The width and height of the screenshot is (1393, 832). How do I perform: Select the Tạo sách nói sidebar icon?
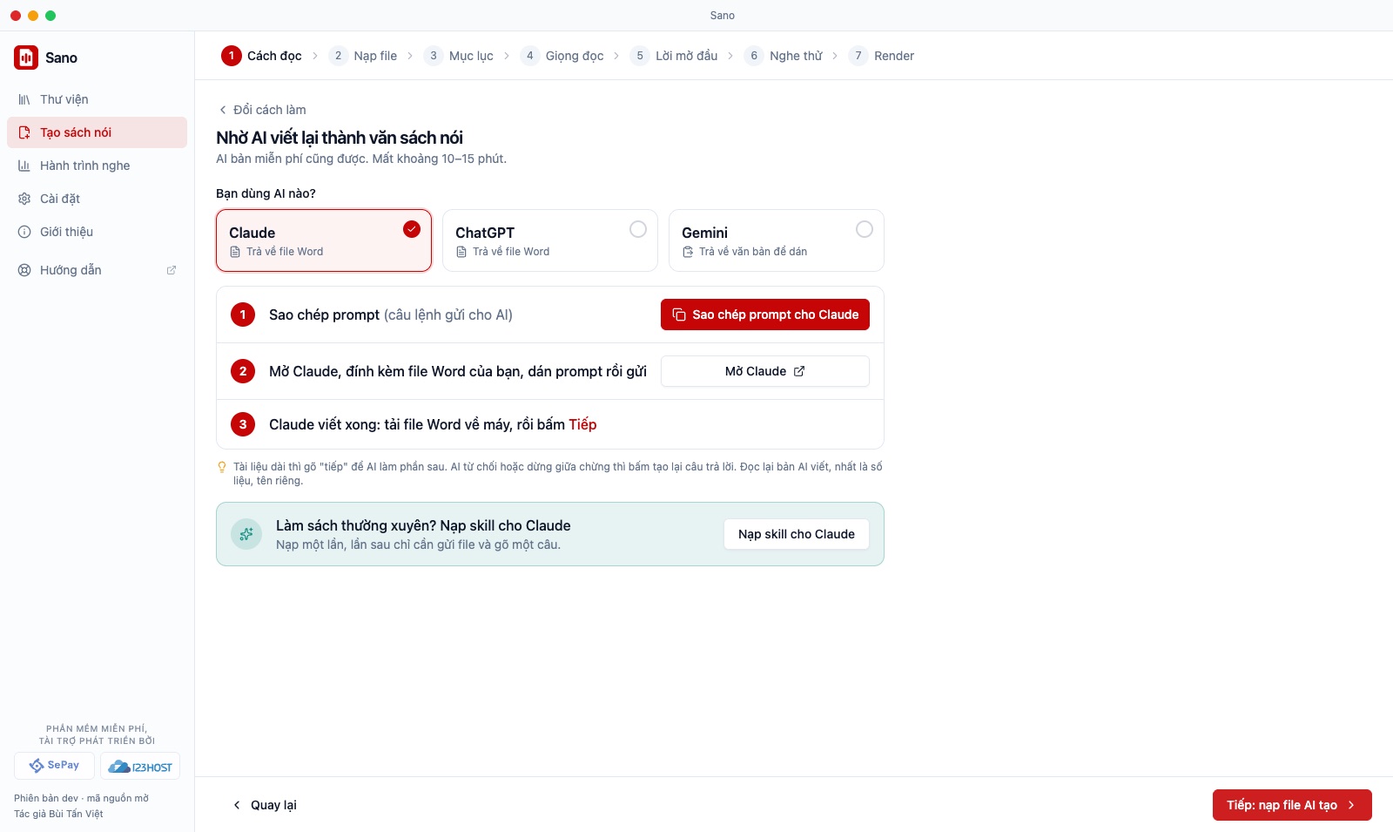[x=24, y=132]
